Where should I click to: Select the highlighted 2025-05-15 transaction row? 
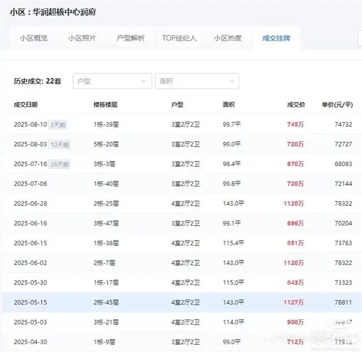pyautogui.click(x=181, y=302)
